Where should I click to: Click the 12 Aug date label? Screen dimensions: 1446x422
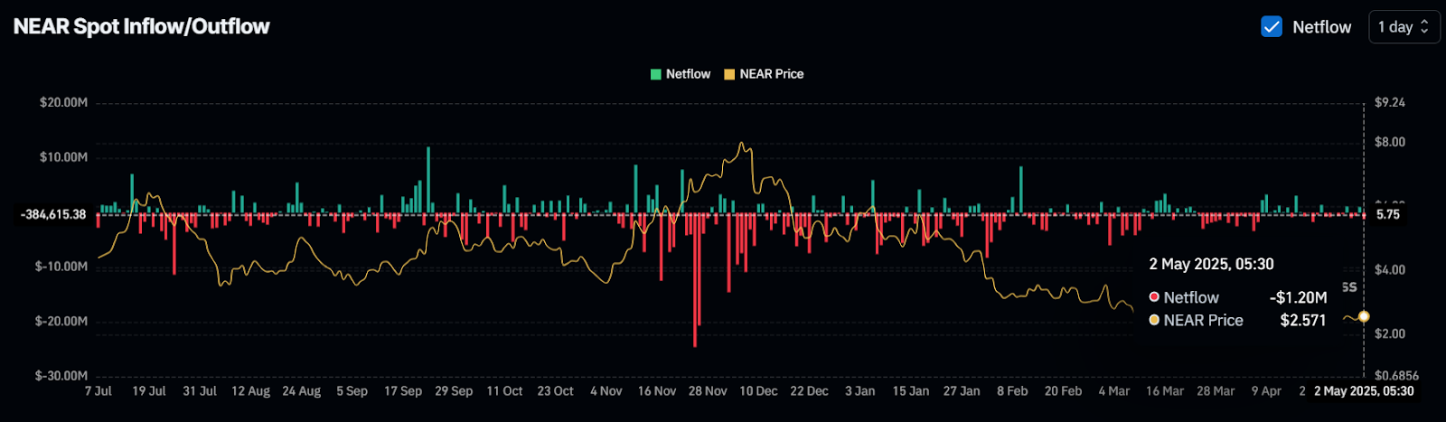(250, 391)
